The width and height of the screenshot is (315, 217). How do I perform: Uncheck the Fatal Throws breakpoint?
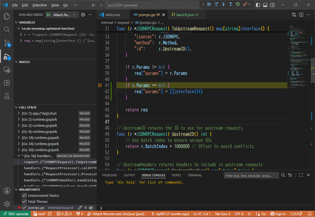click(x=24, y=201)
